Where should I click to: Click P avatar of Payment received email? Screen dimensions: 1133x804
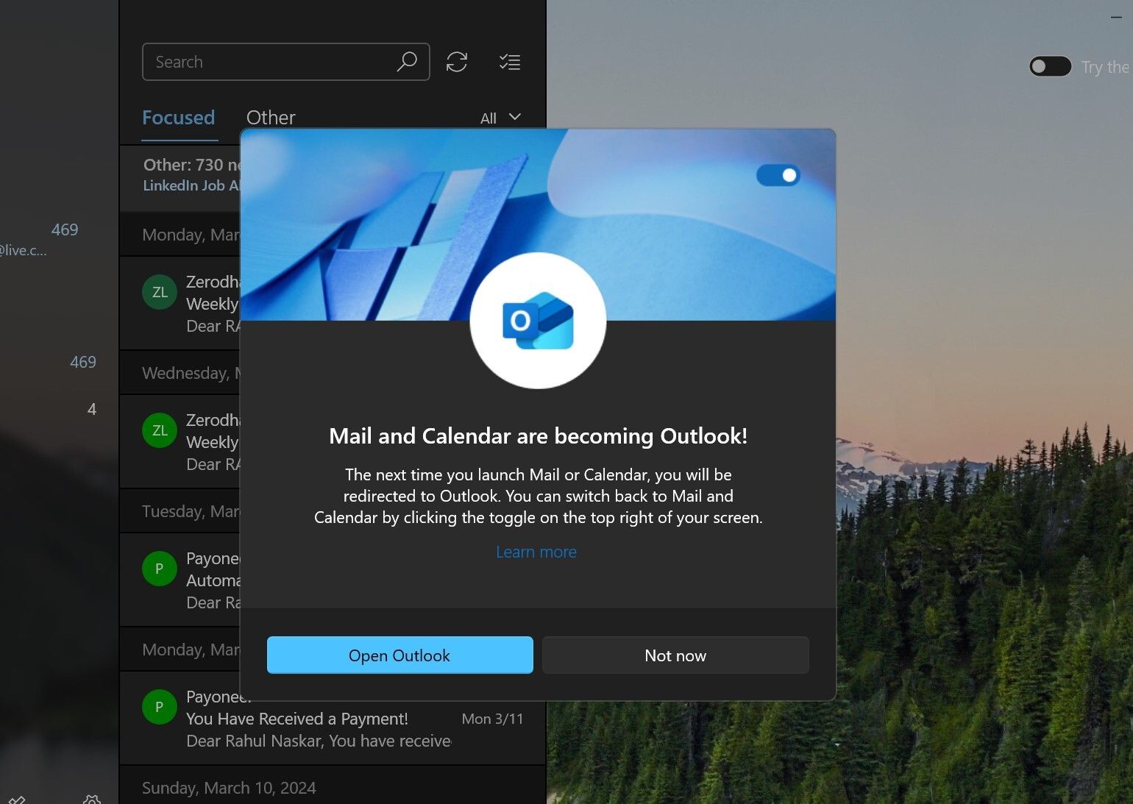tap(160, 707)
